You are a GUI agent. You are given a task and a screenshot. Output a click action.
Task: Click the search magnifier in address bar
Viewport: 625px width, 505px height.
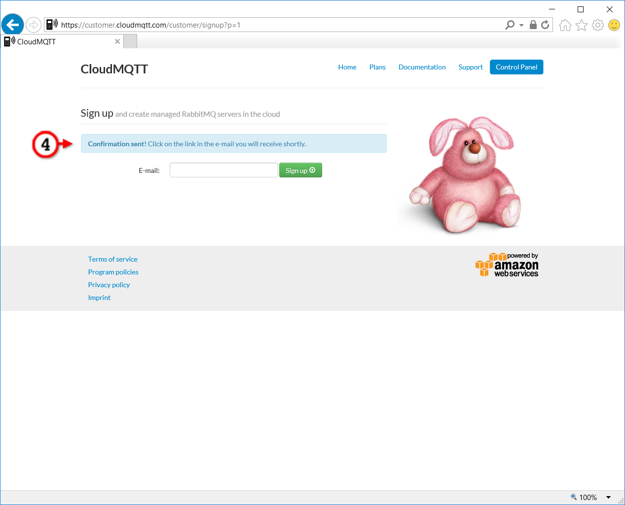coord(510,25)
